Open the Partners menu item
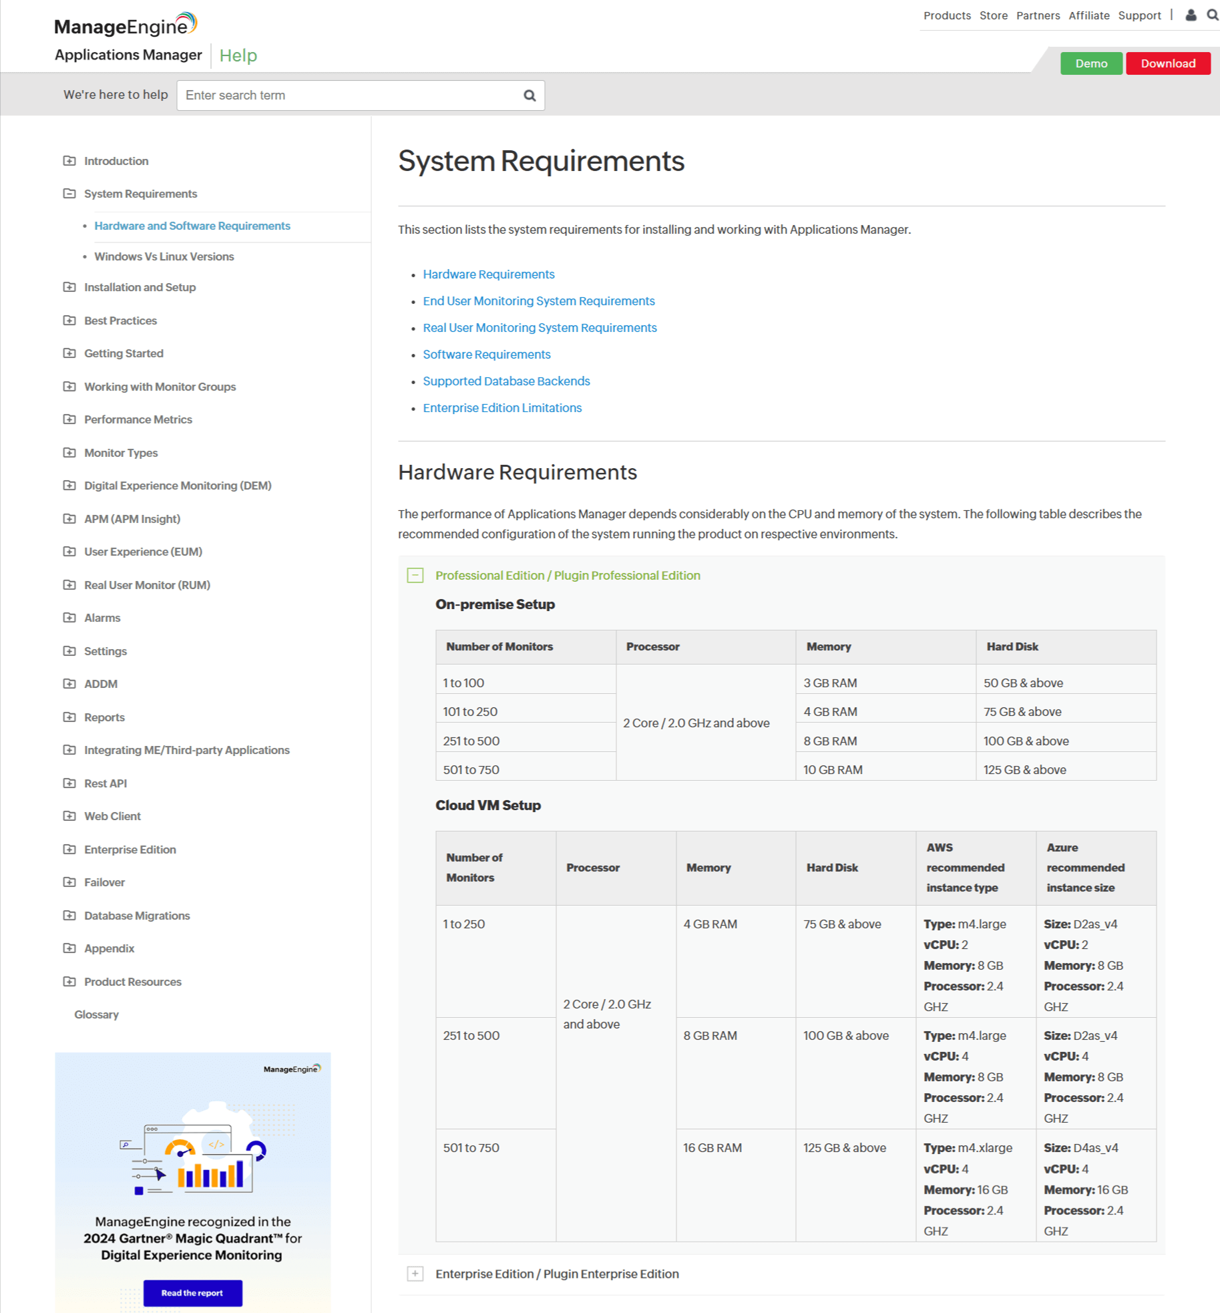 1038,15
